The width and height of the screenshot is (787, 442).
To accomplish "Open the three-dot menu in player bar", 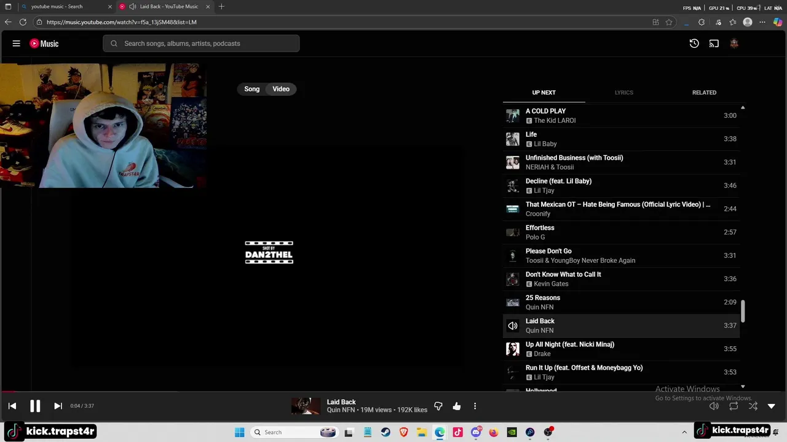I will click(x=475, y=406).
